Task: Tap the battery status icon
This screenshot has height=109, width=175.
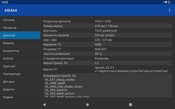Action: pyautogui.click(x=169, y=2)
